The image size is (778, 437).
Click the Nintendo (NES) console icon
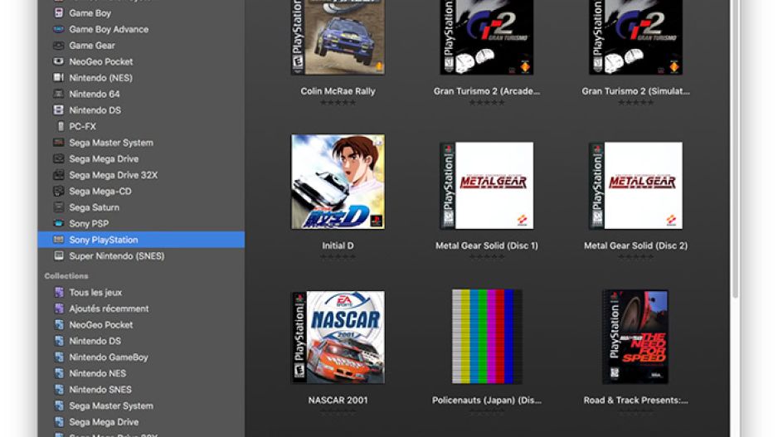coord(59,77)
